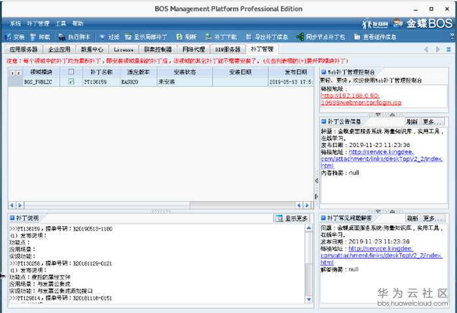The image size is (457, 313).
Task: Click the previous-tab arrow on the tab bar
Action: coord(426,50)
